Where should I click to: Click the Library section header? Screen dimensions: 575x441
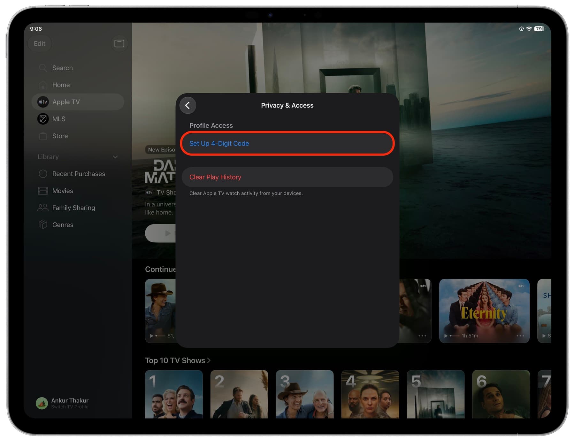[48, 157]
